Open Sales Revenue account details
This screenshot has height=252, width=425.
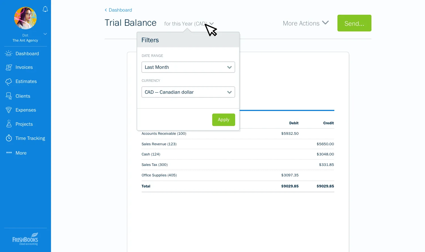[159, 144]
